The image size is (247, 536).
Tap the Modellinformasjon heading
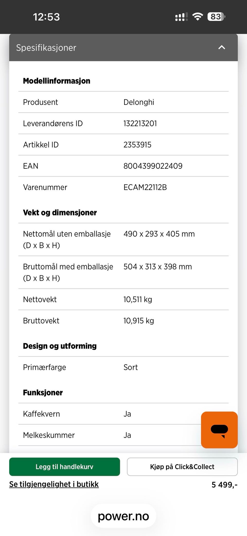(x=57, y=81)
